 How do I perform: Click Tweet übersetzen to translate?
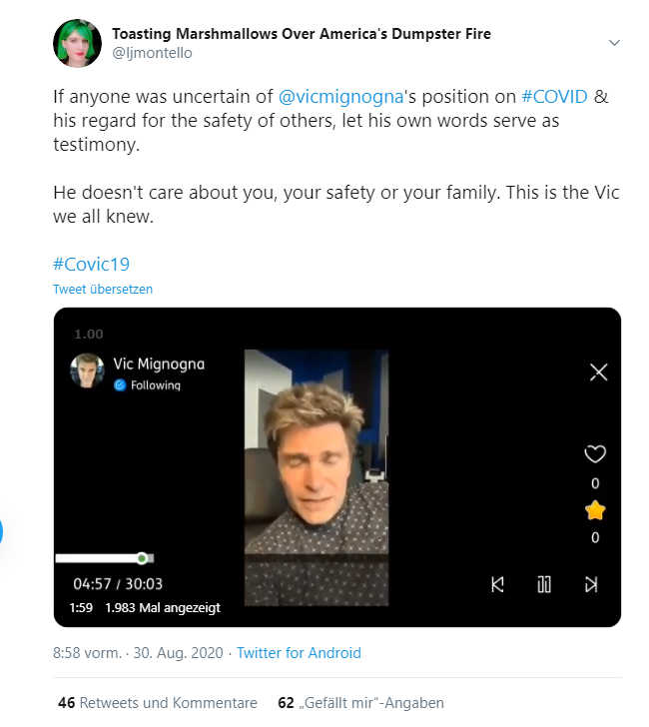point(103,289)
